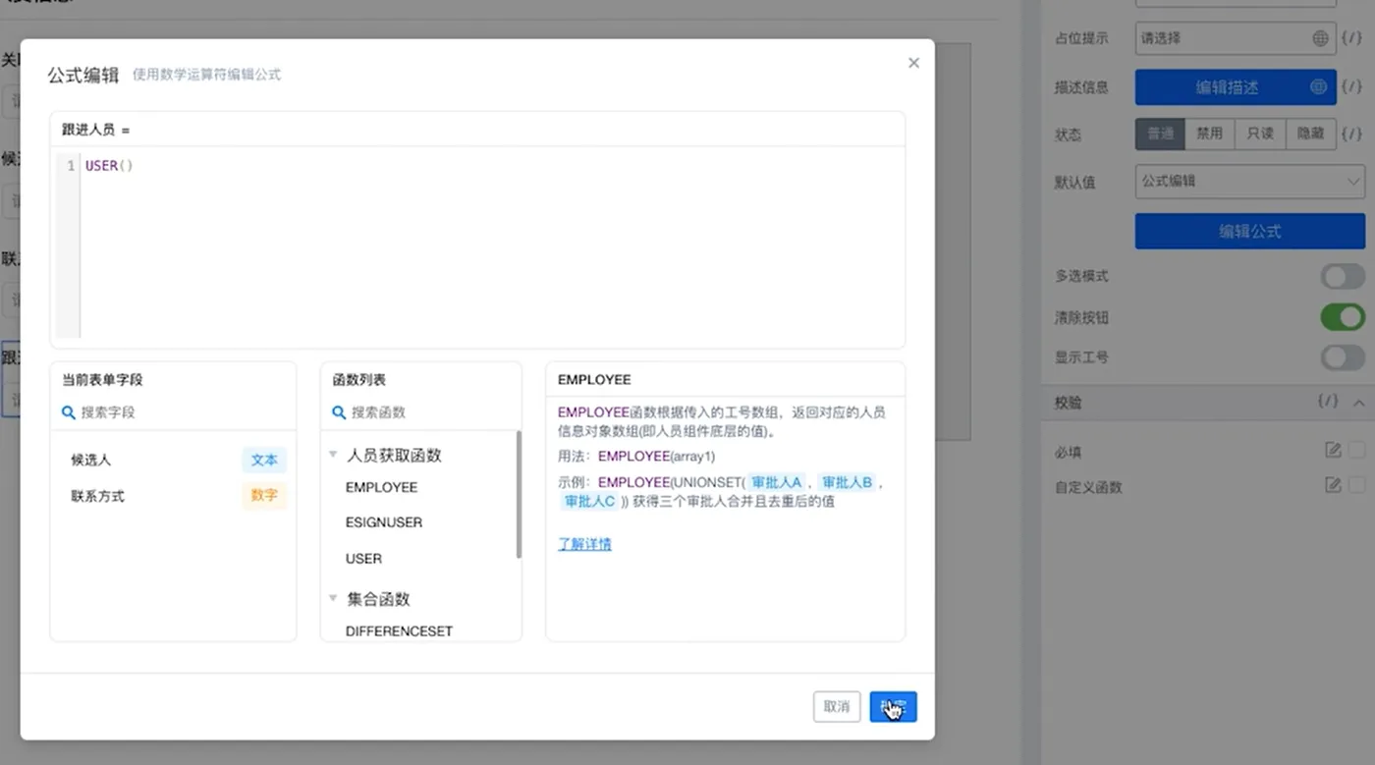Collapse the 集合函数 group
The height and width of the screenshot is (765, 1375).
point(334,598)
